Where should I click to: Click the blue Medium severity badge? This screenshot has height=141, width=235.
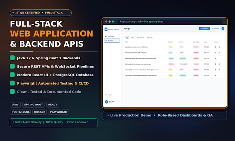(x=171, y=58)
